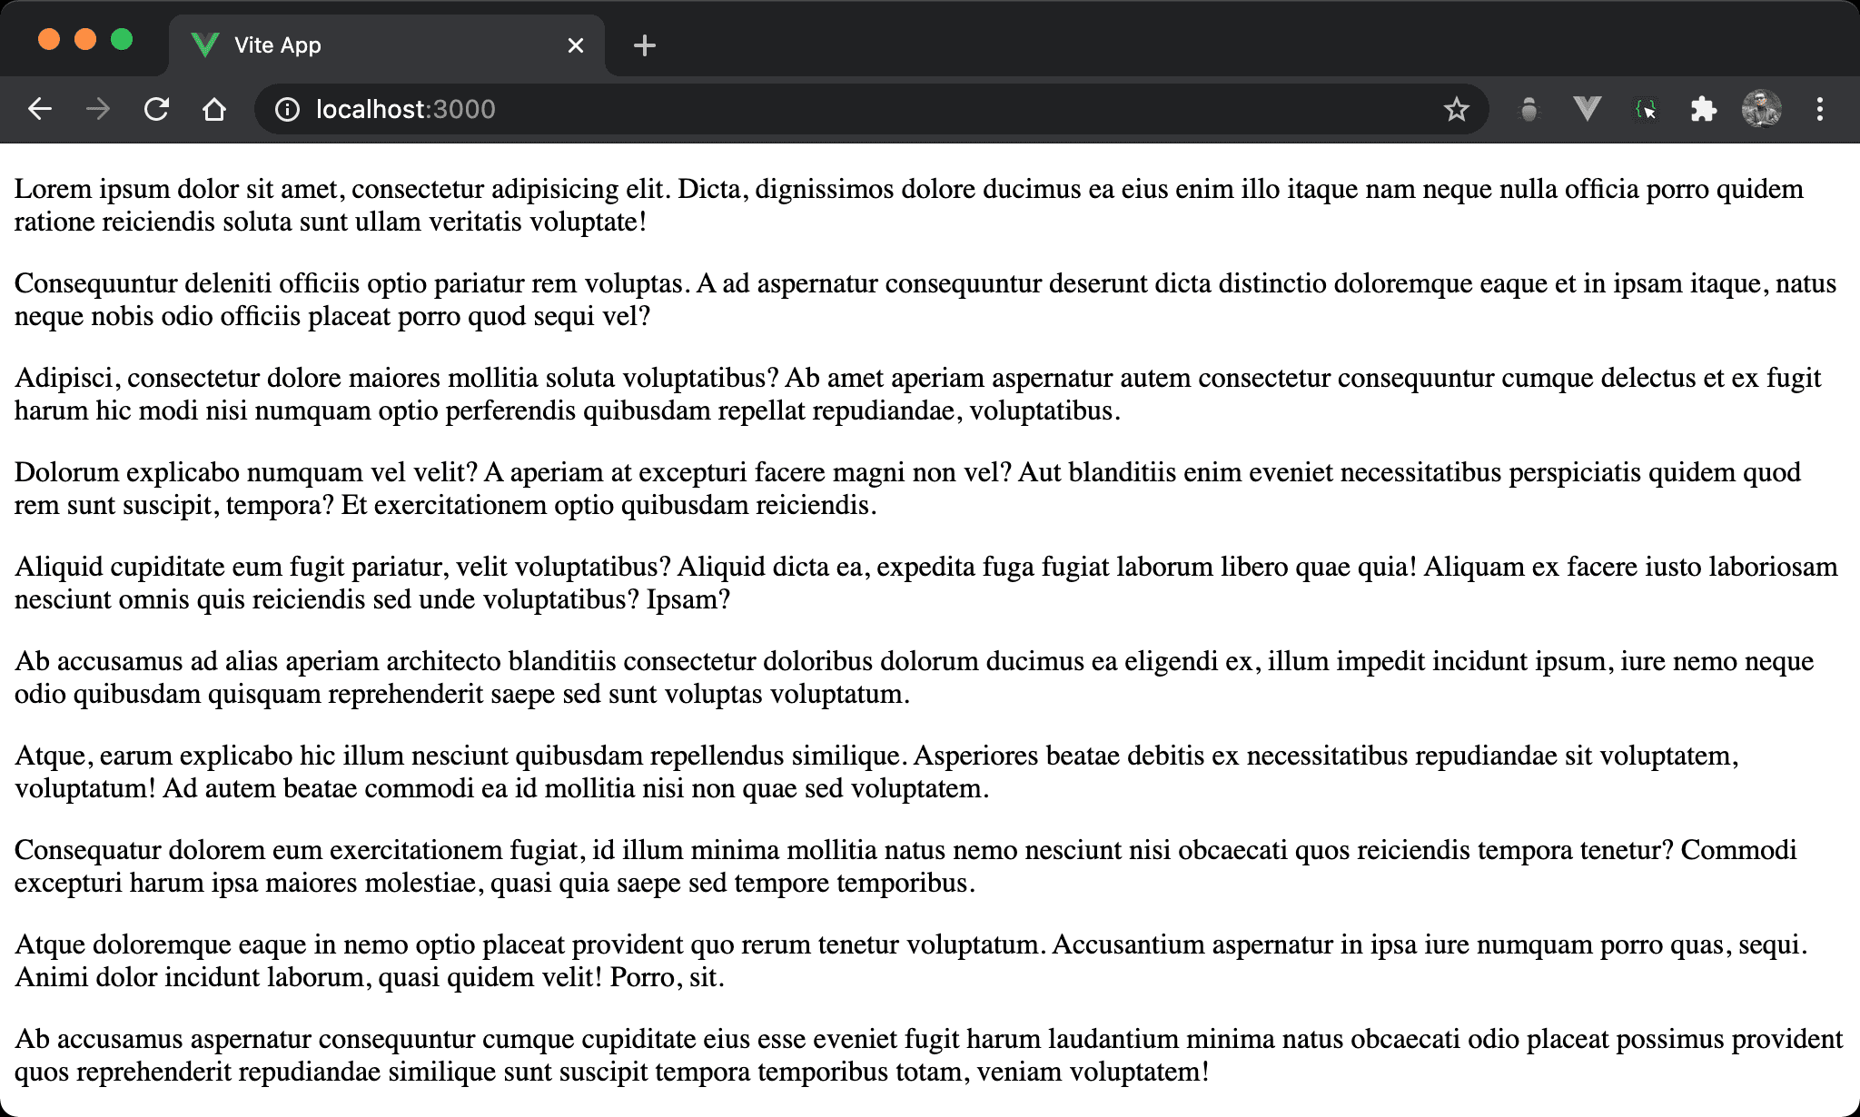This screenshot has height=1117, width=1860.
Task: Click the green braces cursor extension
Action: (x=1646, y=110)
